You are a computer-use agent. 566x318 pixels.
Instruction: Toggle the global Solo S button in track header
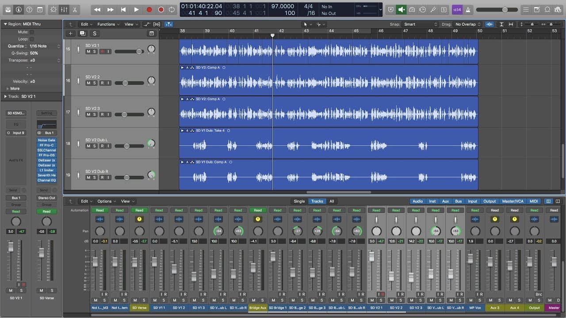[x=94, y=34]
